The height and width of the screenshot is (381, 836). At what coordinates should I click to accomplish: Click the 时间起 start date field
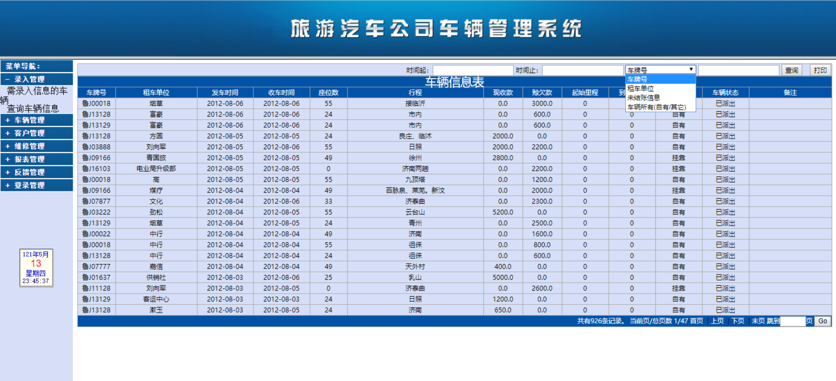[x=473, y=70]
